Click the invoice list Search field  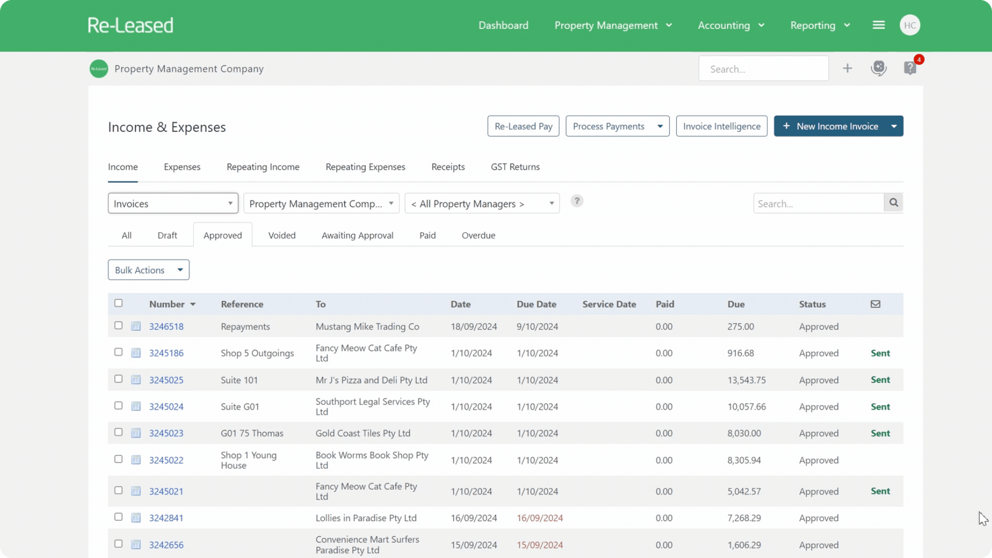tap(818, 203)
